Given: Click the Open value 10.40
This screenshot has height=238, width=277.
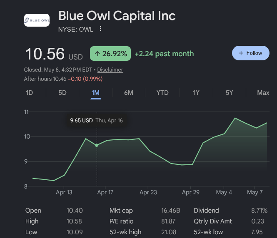Looking at the screenshot, I should click(75, 211).
